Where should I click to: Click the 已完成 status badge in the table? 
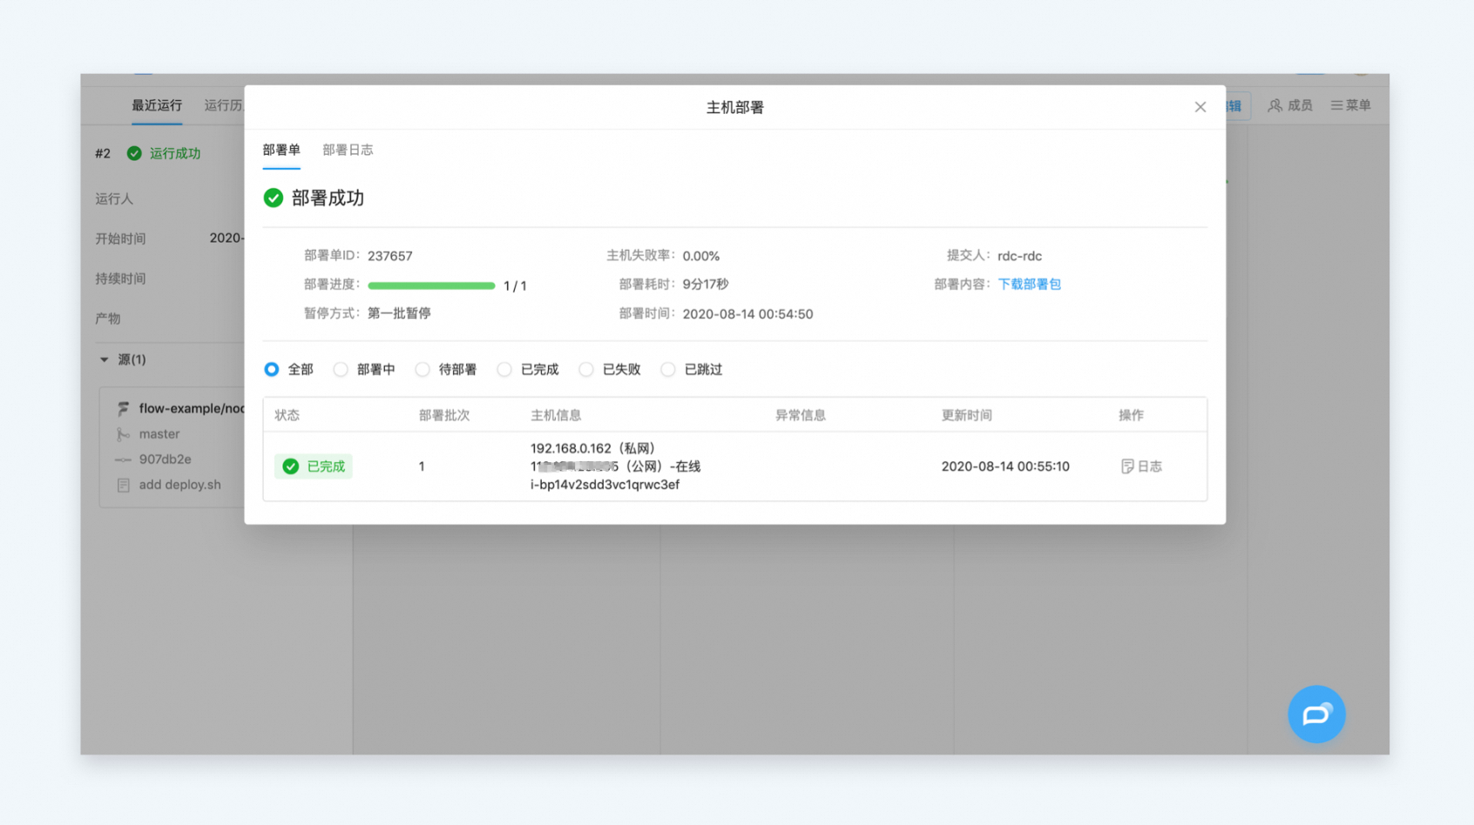314,466
